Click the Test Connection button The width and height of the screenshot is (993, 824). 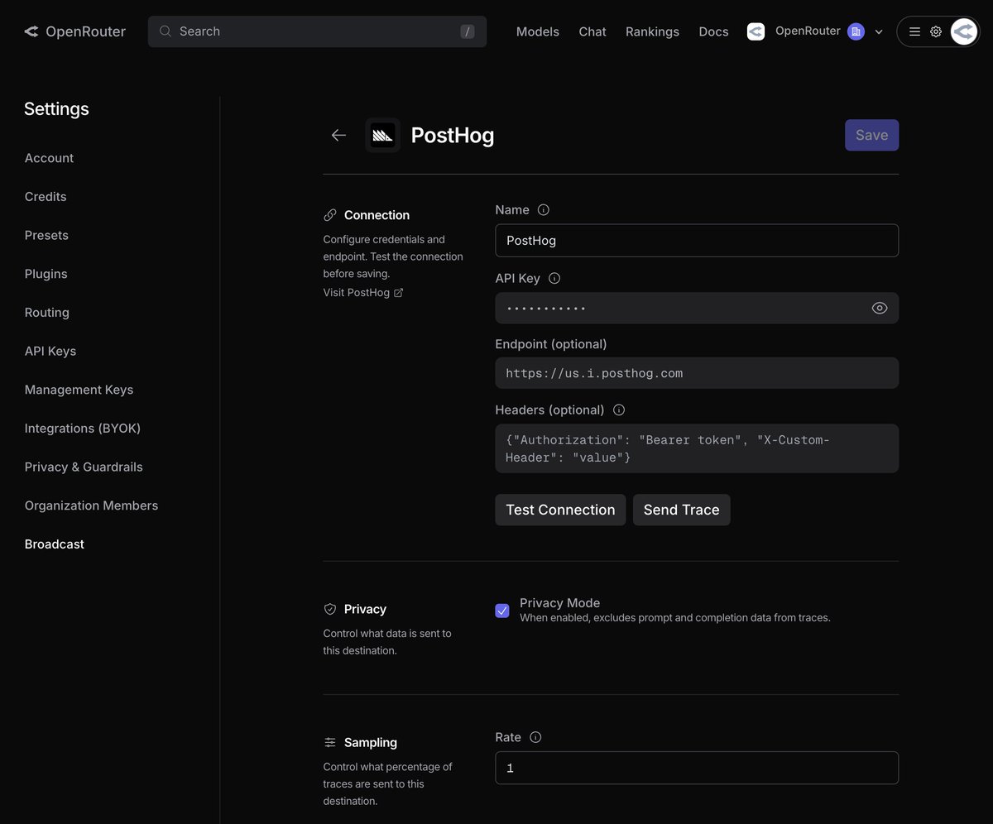tap(560, 510)
